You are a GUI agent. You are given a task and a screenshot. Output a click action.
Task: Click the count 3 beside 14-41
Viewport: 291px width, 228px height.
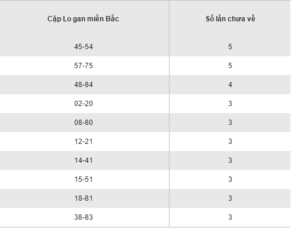tap(230, 160)
